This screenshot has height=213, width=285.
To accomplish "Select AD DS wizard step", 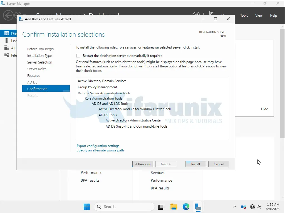I will [x=32, y=82].
